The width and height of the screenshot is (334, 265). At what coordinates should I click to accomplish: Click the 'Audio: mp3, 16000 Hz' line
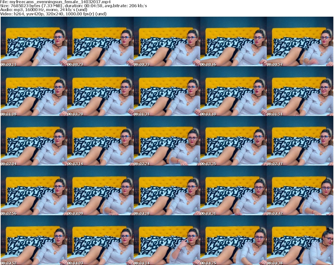point(44,10)
